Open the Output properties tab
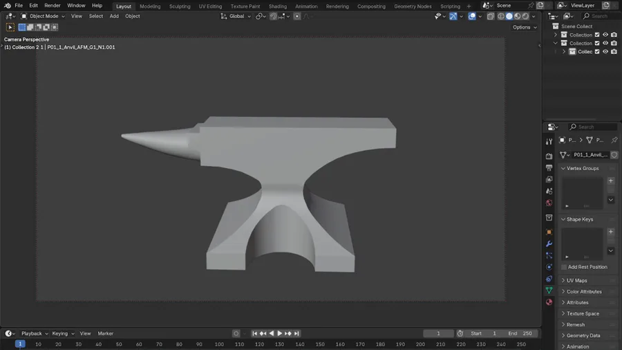Image resolution: width=622 pixels, height=350 pixels. [549, 168]
